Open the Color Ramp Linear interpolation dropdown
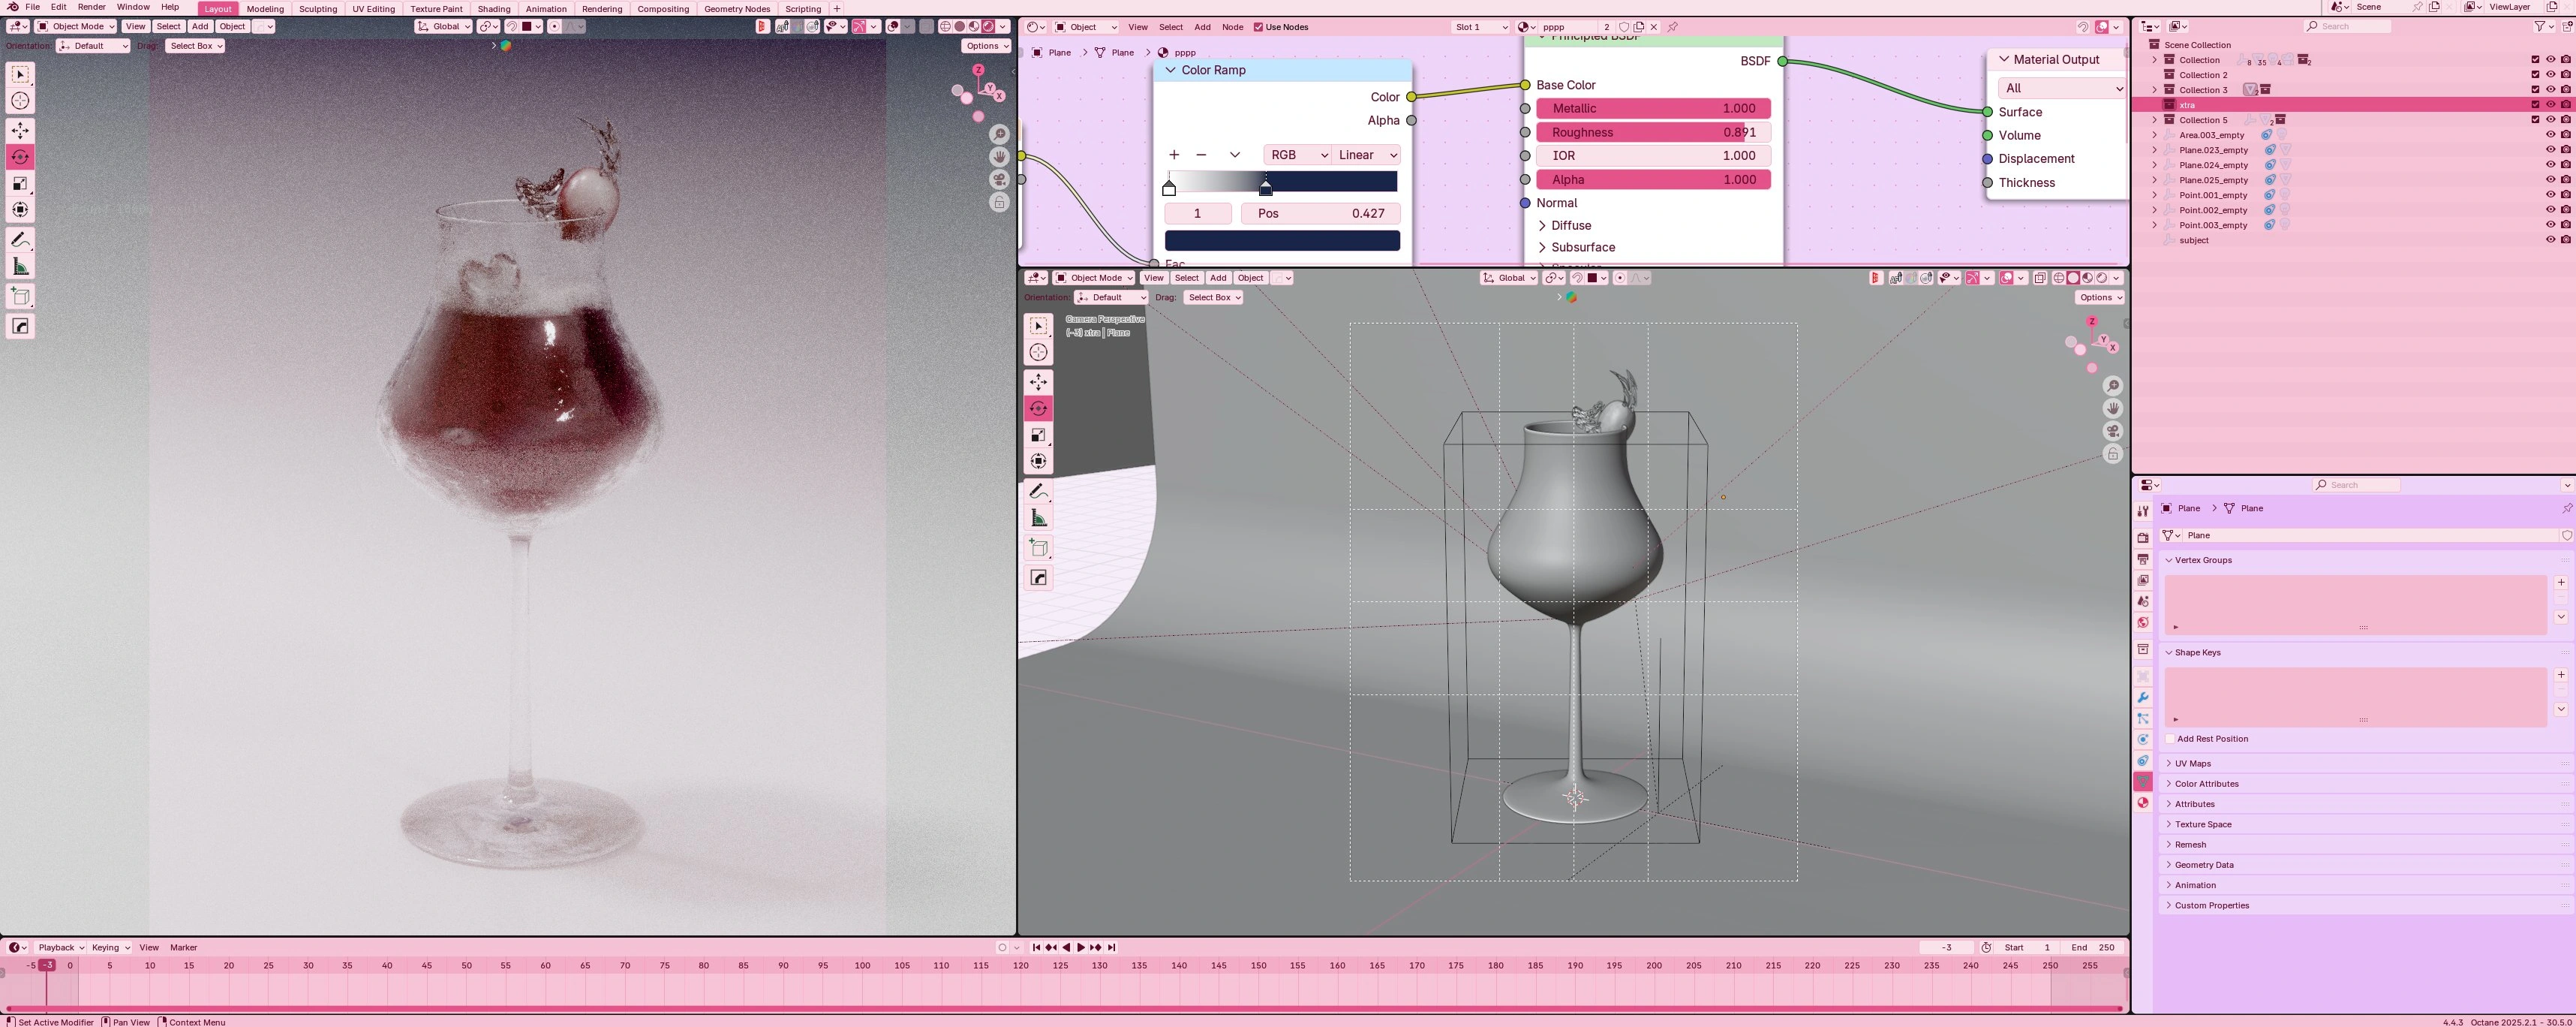The height and width of the screenshot is (1027, 2576). (1367, 155)
